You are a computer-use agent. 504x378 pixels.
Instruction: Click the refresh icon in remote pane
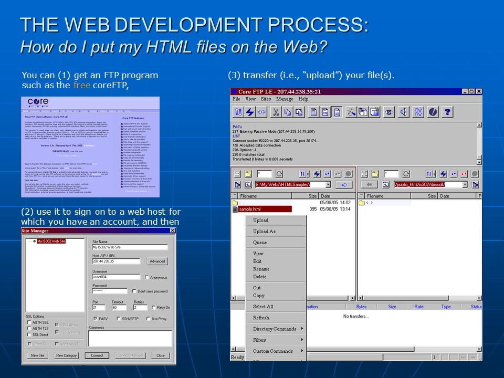point(406,174)
